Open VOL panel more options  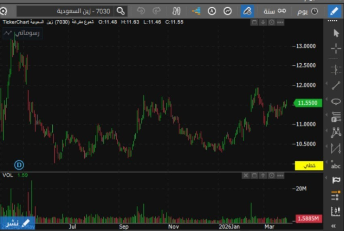tap(280, 175)
